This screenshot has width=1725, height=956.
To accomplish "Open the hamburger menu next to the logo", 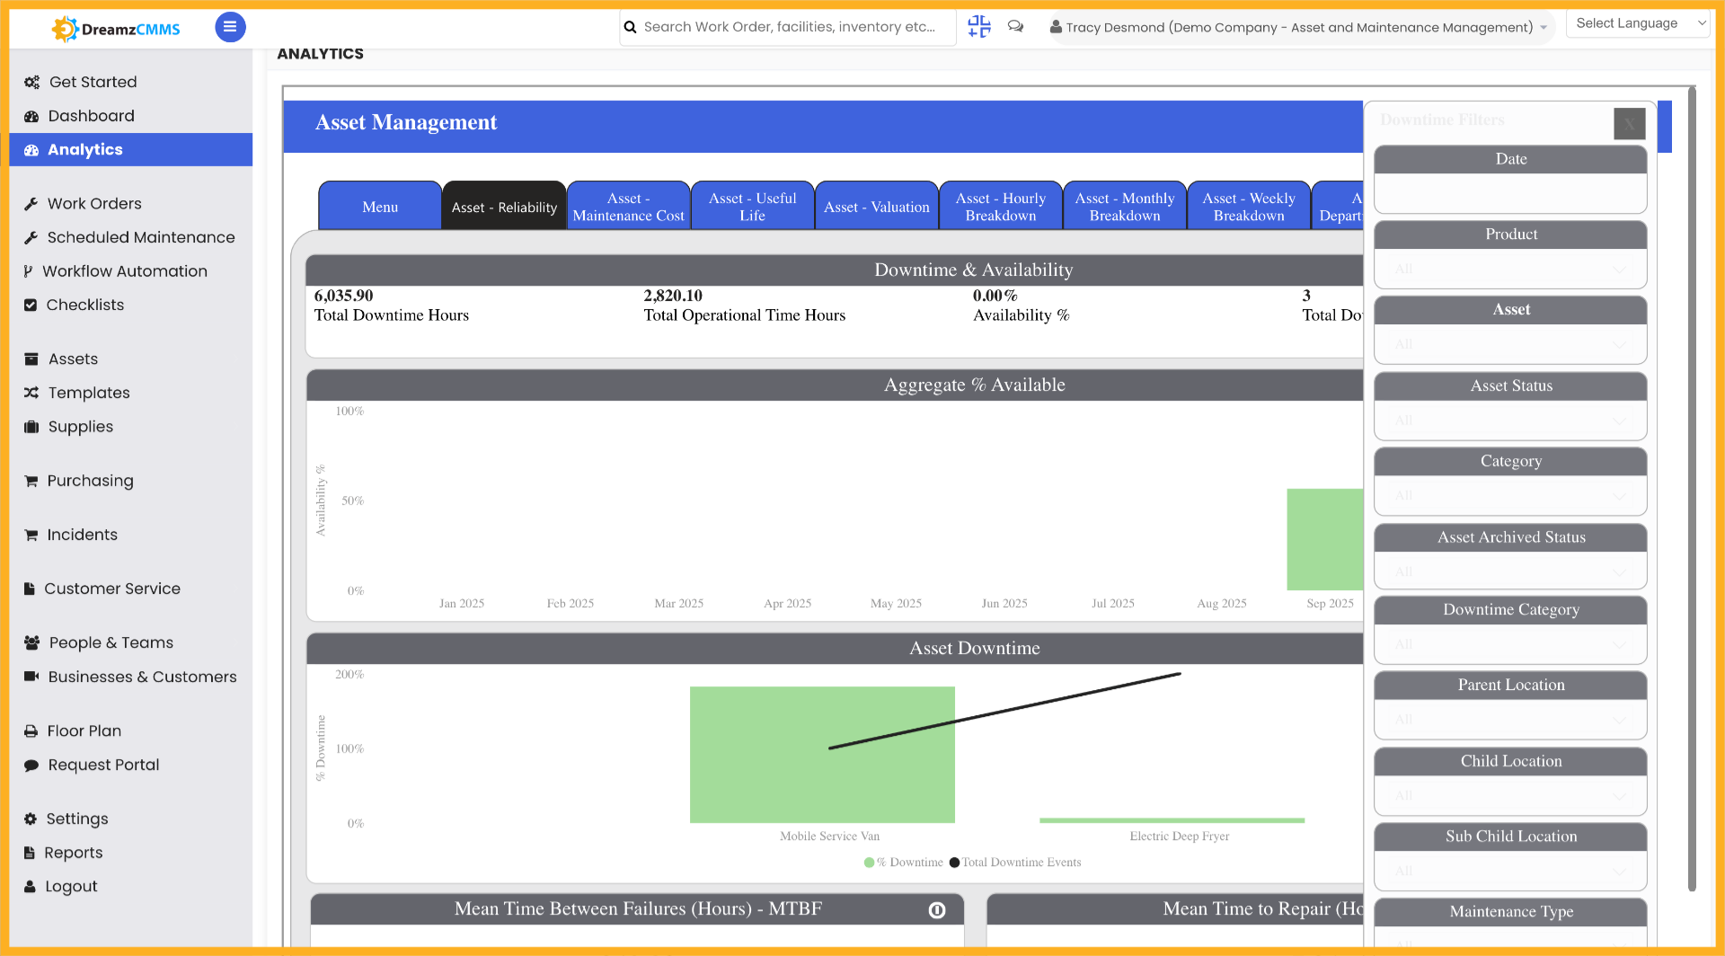I will (x=230, y=27).
